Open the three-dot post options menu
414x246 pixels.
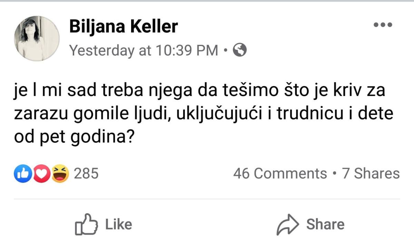[x=383, y=25]
